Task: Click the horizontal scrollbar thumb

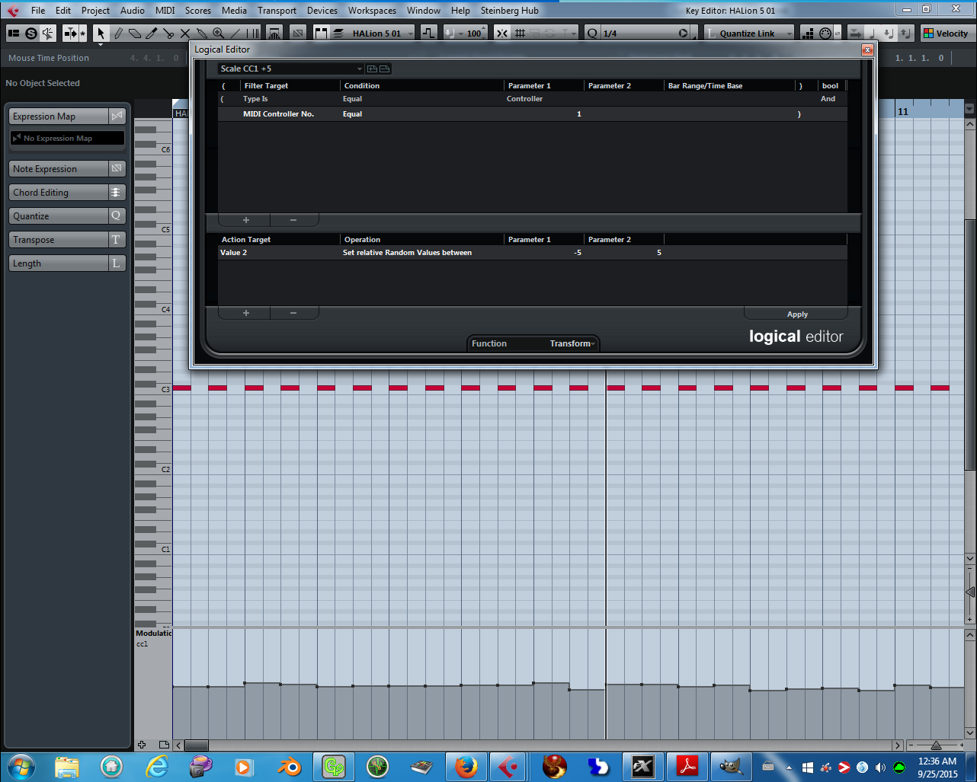Action: pos(197,745)
